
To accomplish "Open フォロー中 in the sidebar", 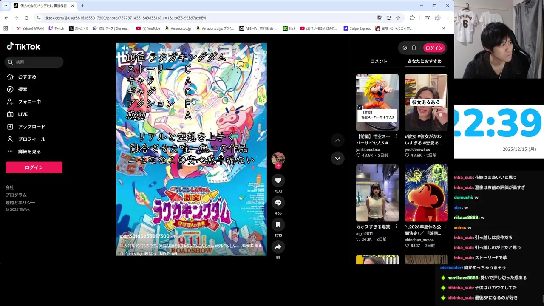I will point(24,102).
